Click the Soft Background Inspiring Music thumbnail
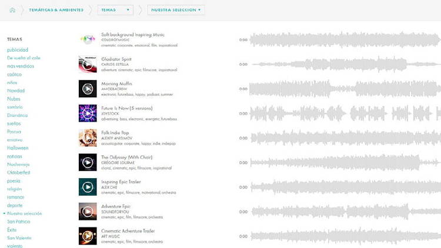This screenshot has height=248, width=441. click(x=88, y=39)
